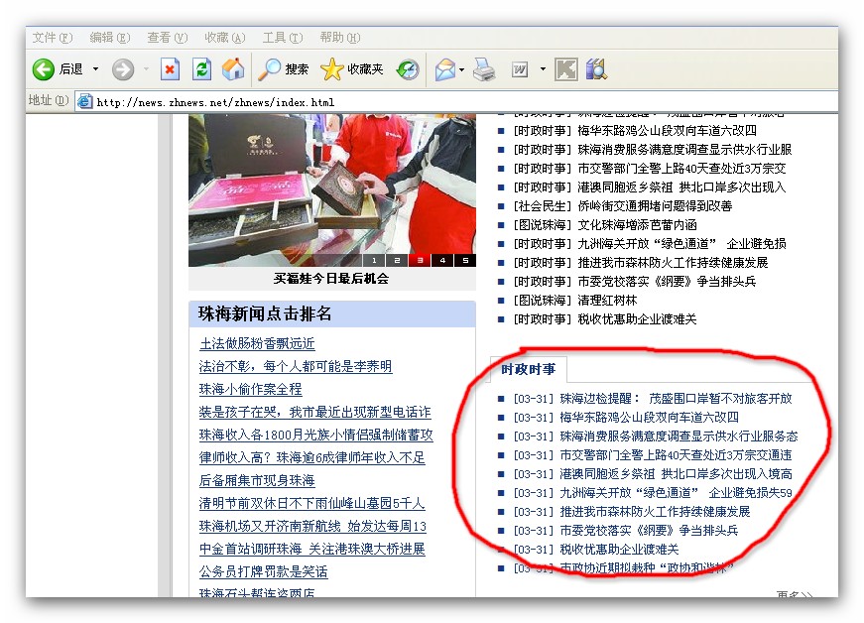Expand the Mail button dropdown arrow
Screen dimensions: 864x623
tap(461, 69)
